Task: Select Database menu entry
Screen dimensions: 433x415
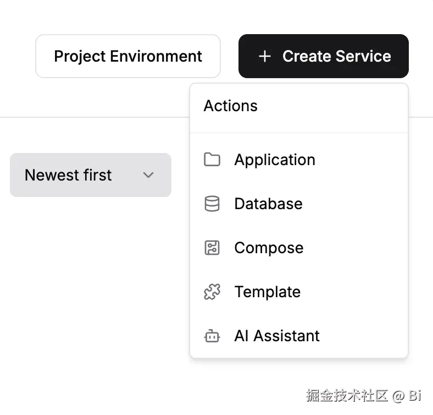Action: click(268, 204)
